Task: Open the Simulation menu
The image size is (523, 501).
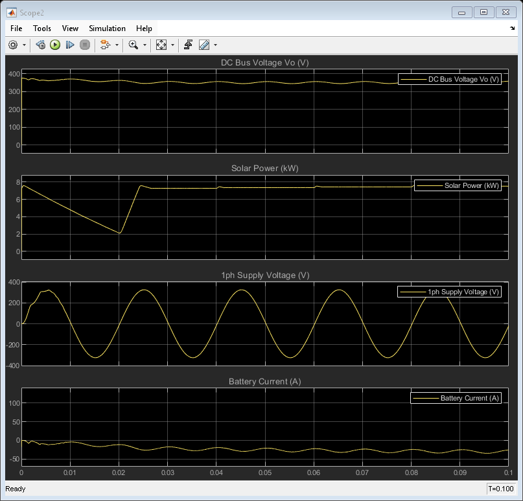Action: click(x=107, y=29)
